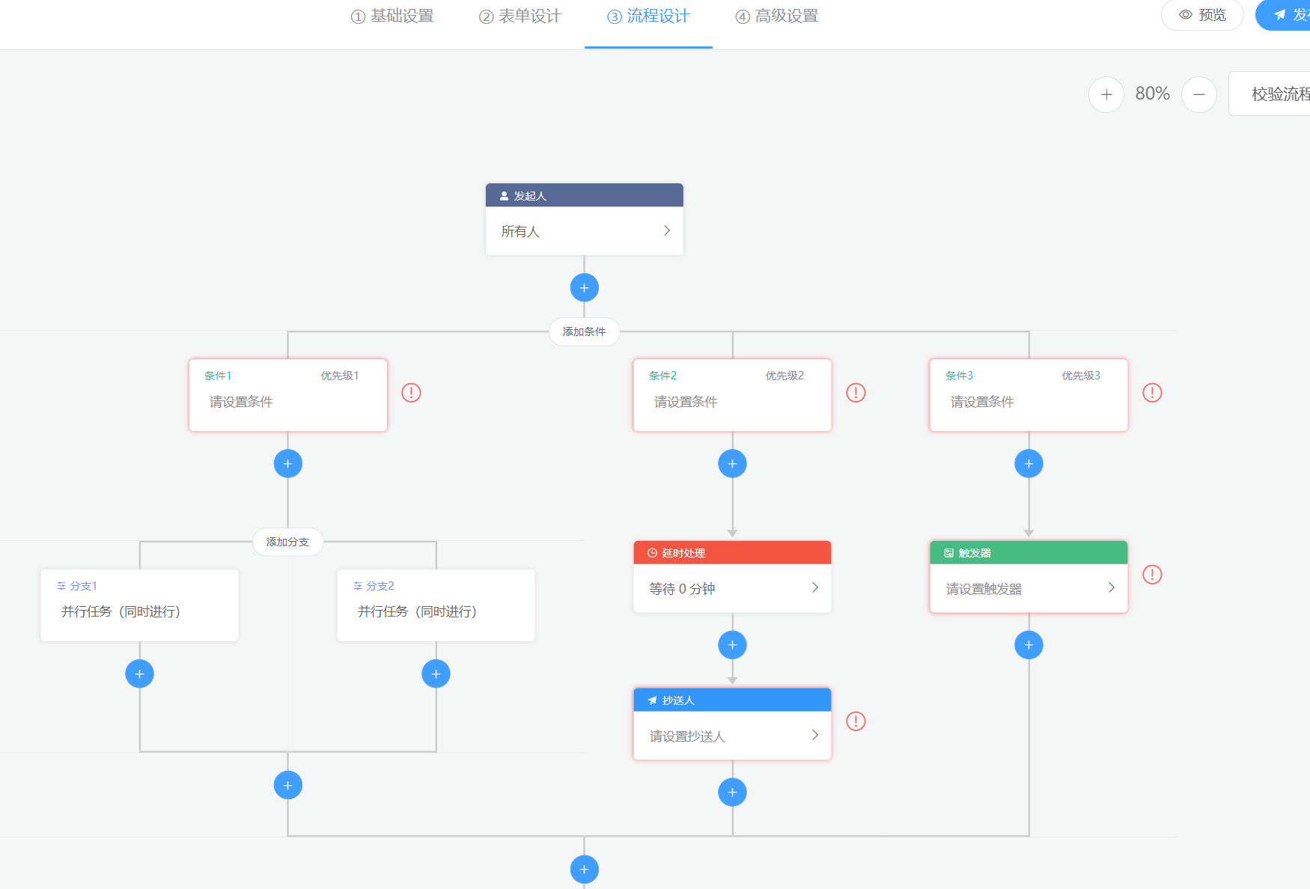The height and width of the screenshot is (889, 1310).
Task: Add a node below 延时处理
Action: click(x=732, y=645)
